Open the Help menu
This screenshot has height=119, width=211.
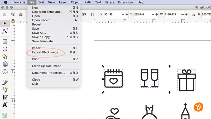tap(141, 2)
